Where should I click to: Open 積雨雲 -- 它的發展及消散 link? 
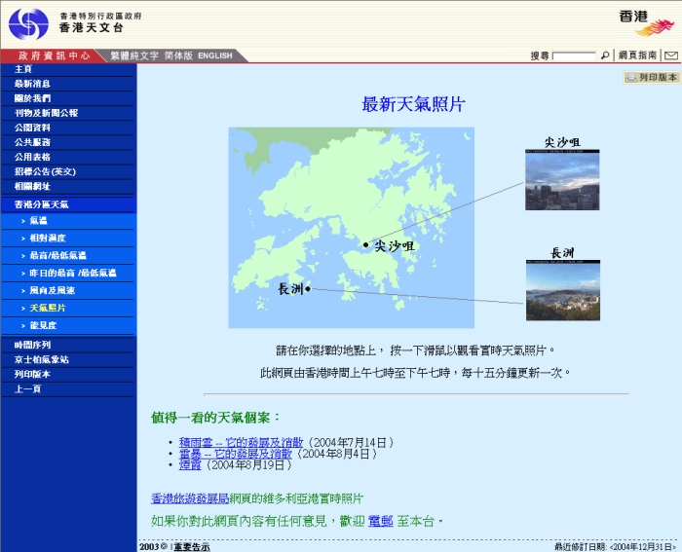tap(241, 442)
